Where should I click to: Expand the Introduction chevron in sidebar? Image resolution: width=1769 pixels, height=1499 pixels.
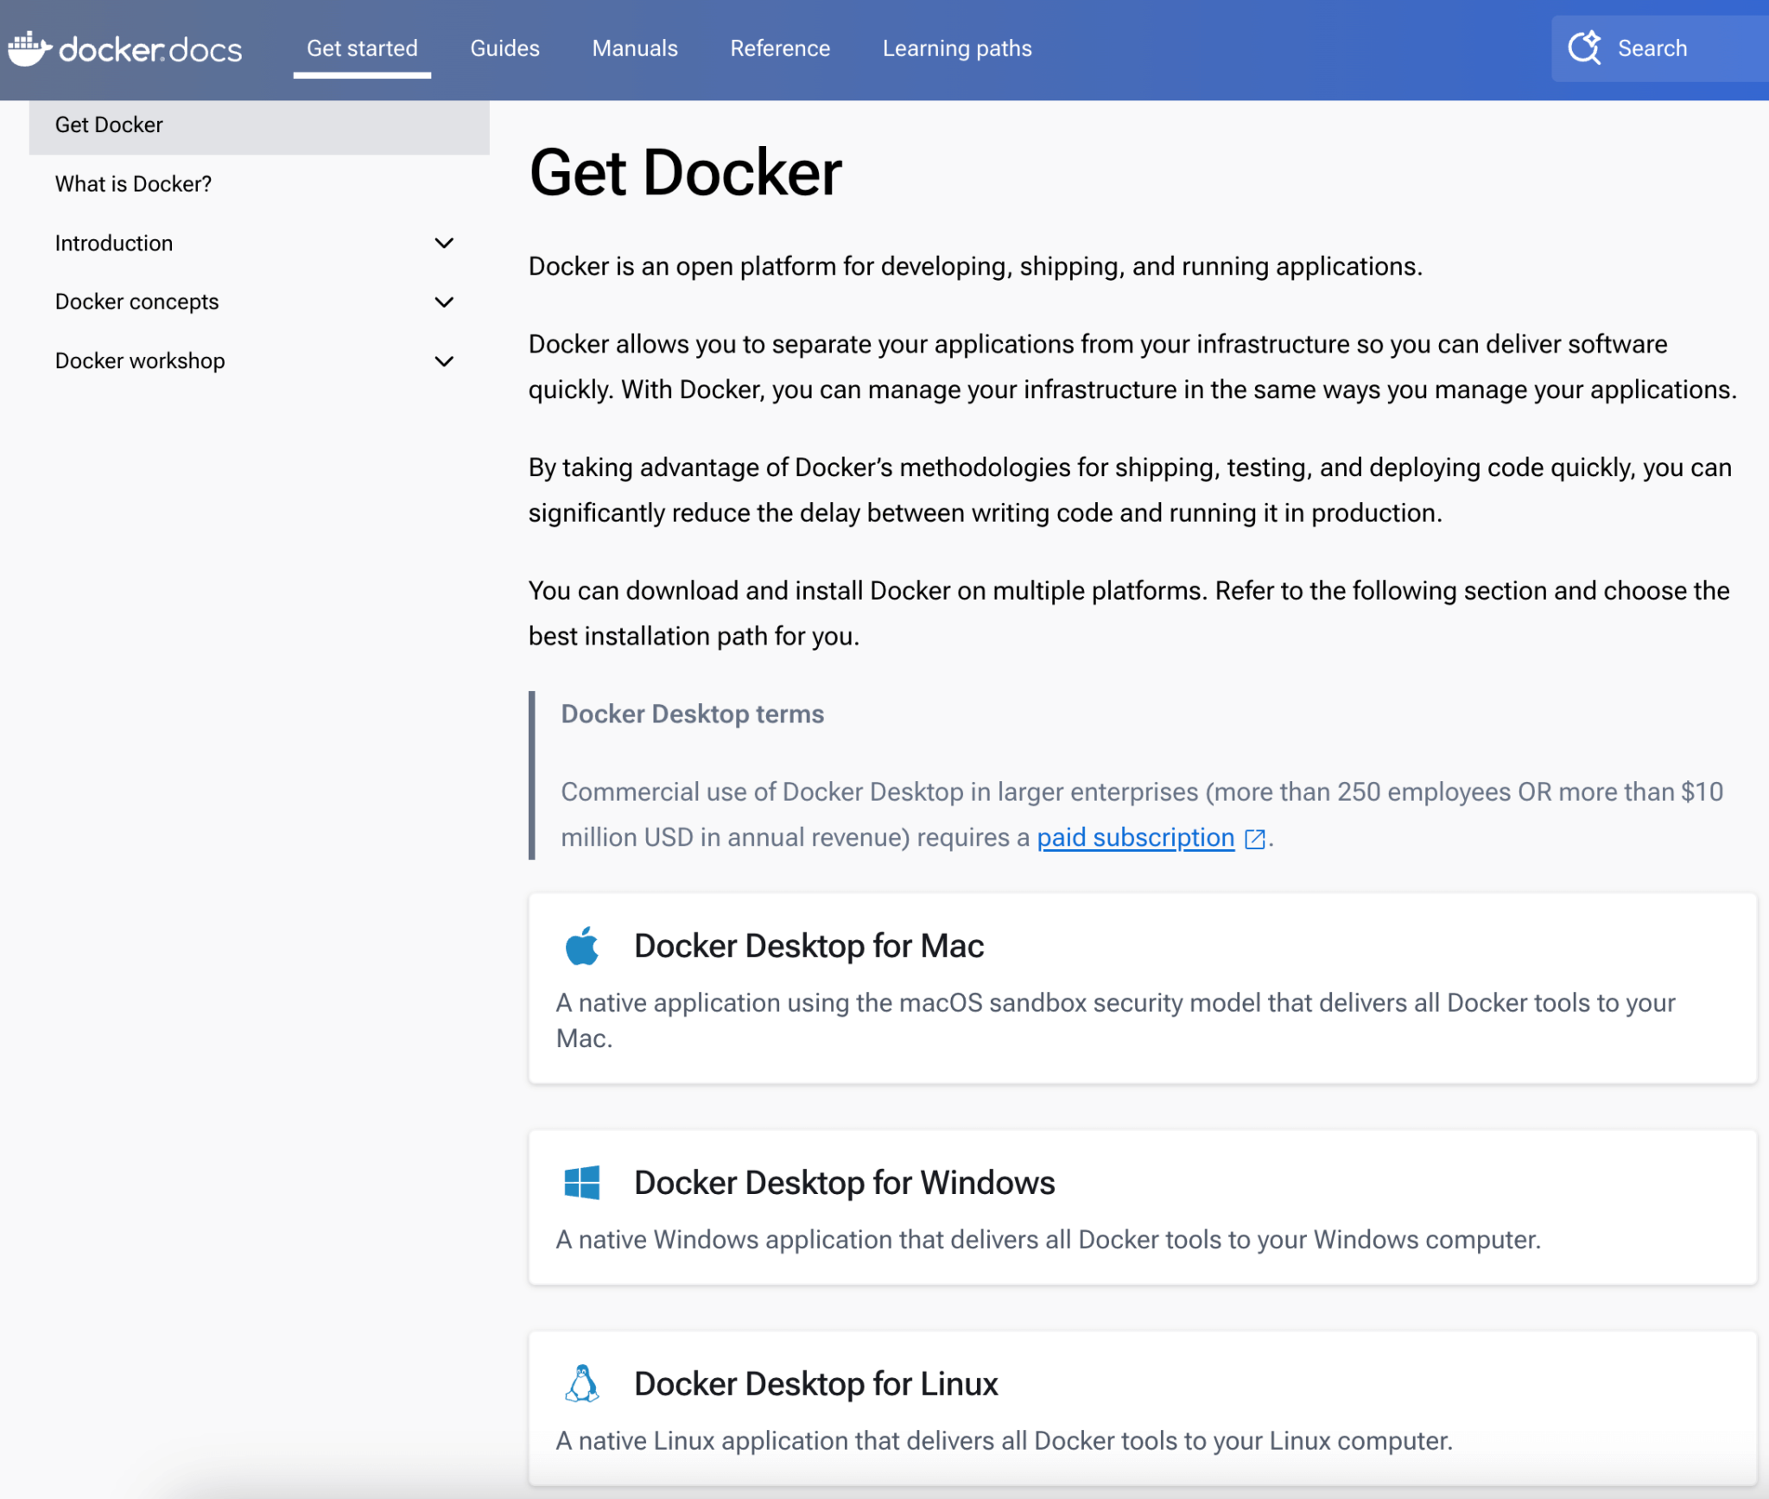(x=444, y=244)
